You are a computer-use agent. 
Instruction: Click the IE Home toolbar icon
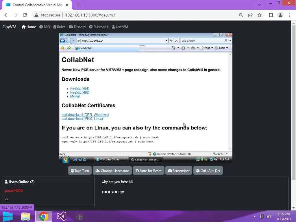click(x=173, y=48)
